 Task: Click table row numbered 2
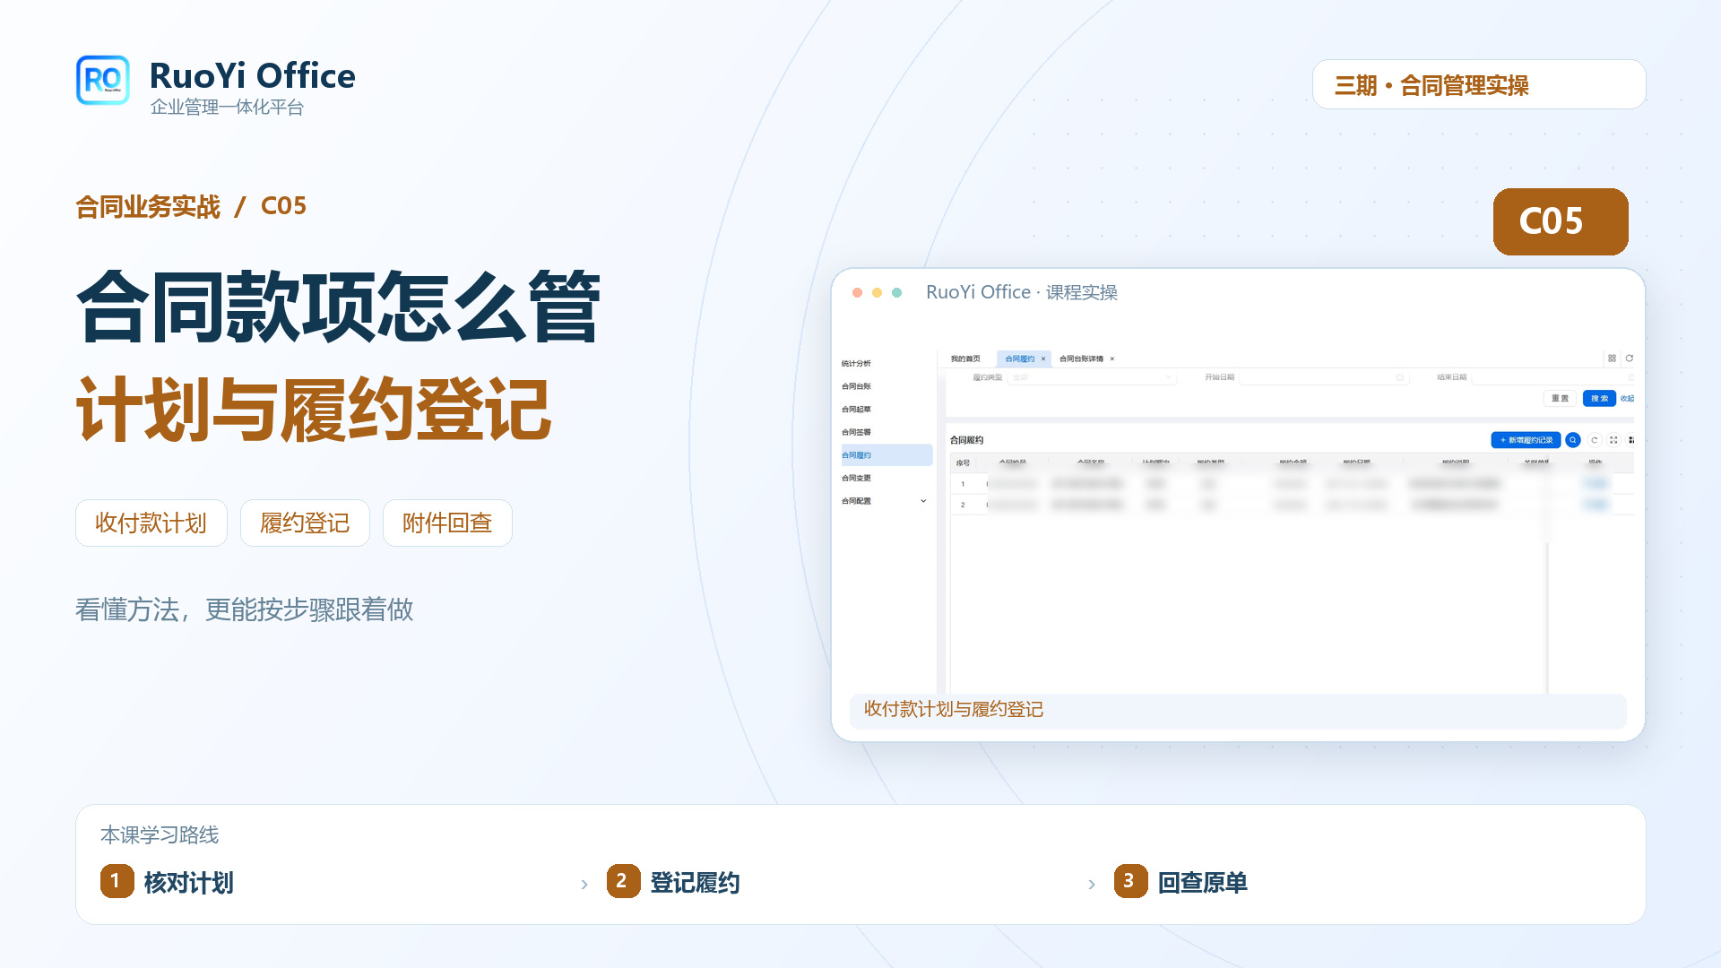[x=1292, y=505]
